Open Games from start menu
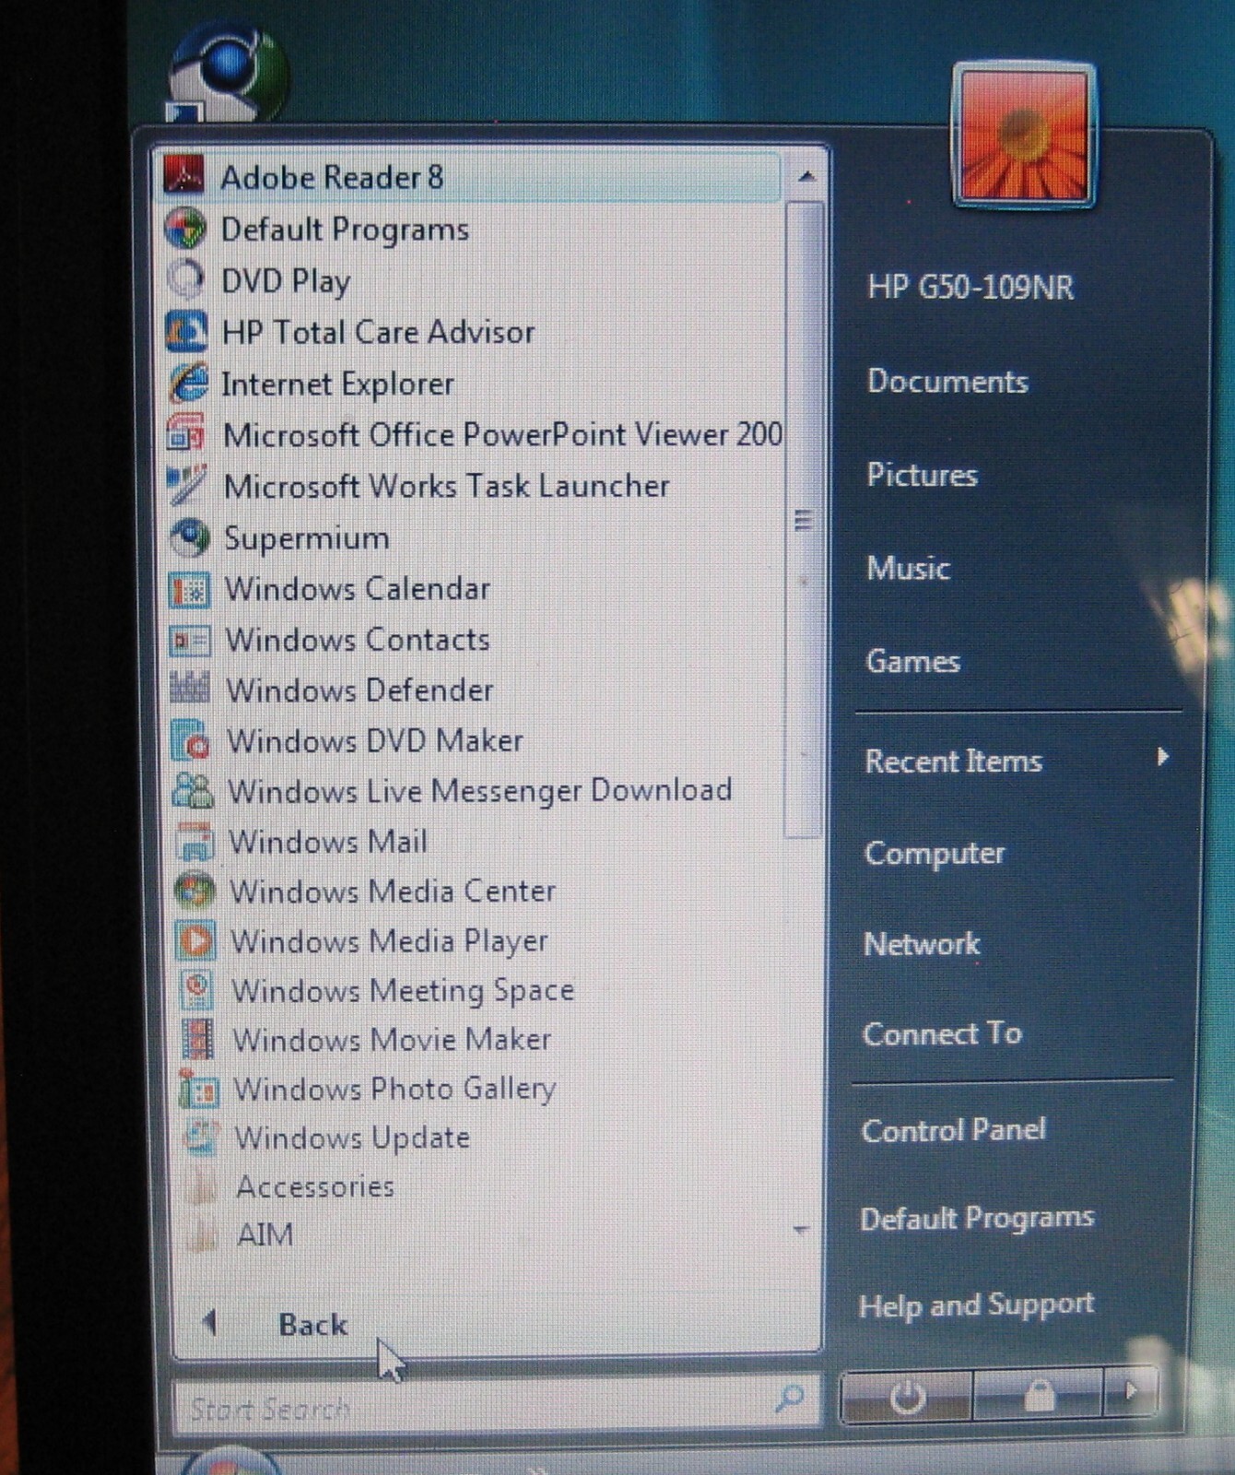1235x1475 pixels. 912,661
